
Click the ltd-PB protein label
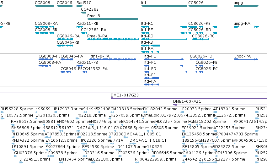coord(150,75)
